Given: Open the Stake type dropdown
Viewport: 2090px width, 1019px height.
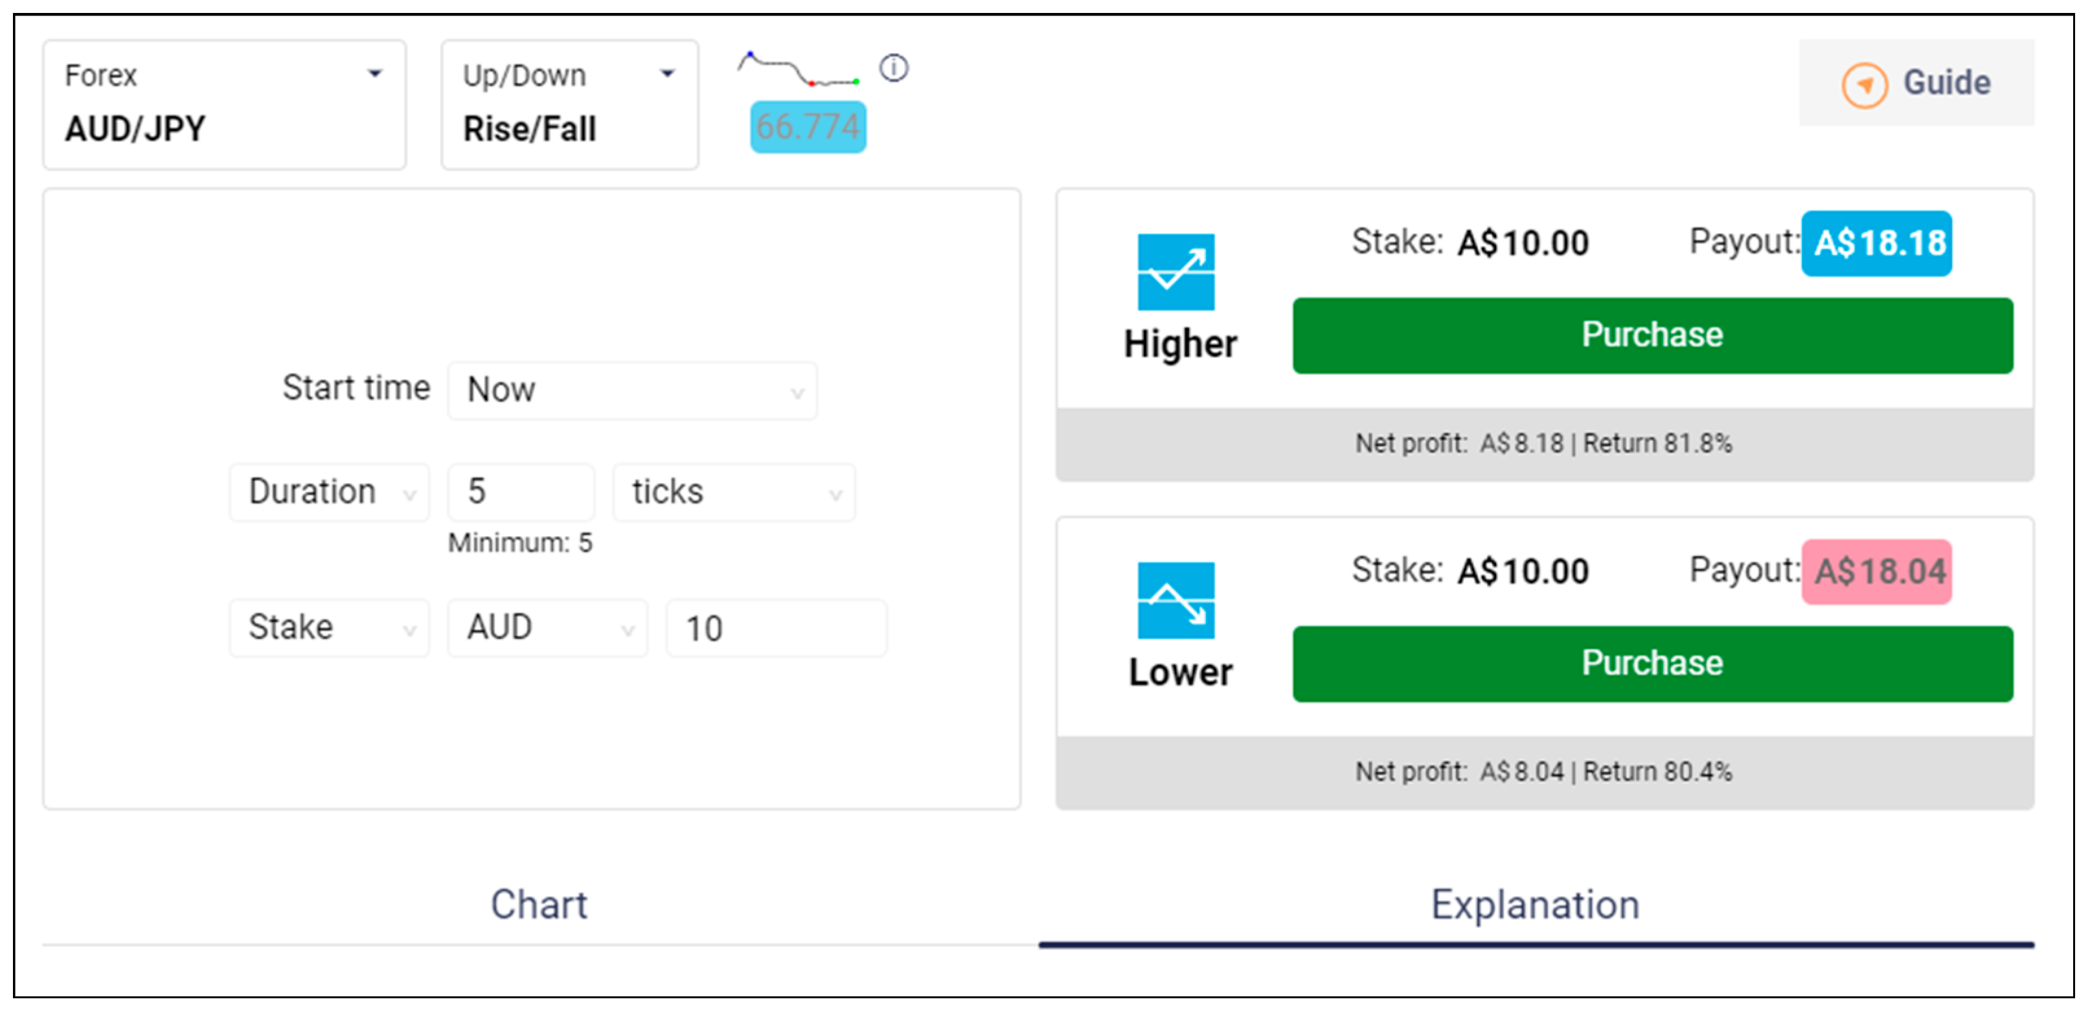Looking at the screenshot, I should [x=328, y=628].
